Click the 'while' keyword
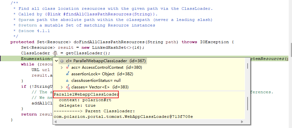This screenshot has width=292, height=128. (x=28, y=64)
